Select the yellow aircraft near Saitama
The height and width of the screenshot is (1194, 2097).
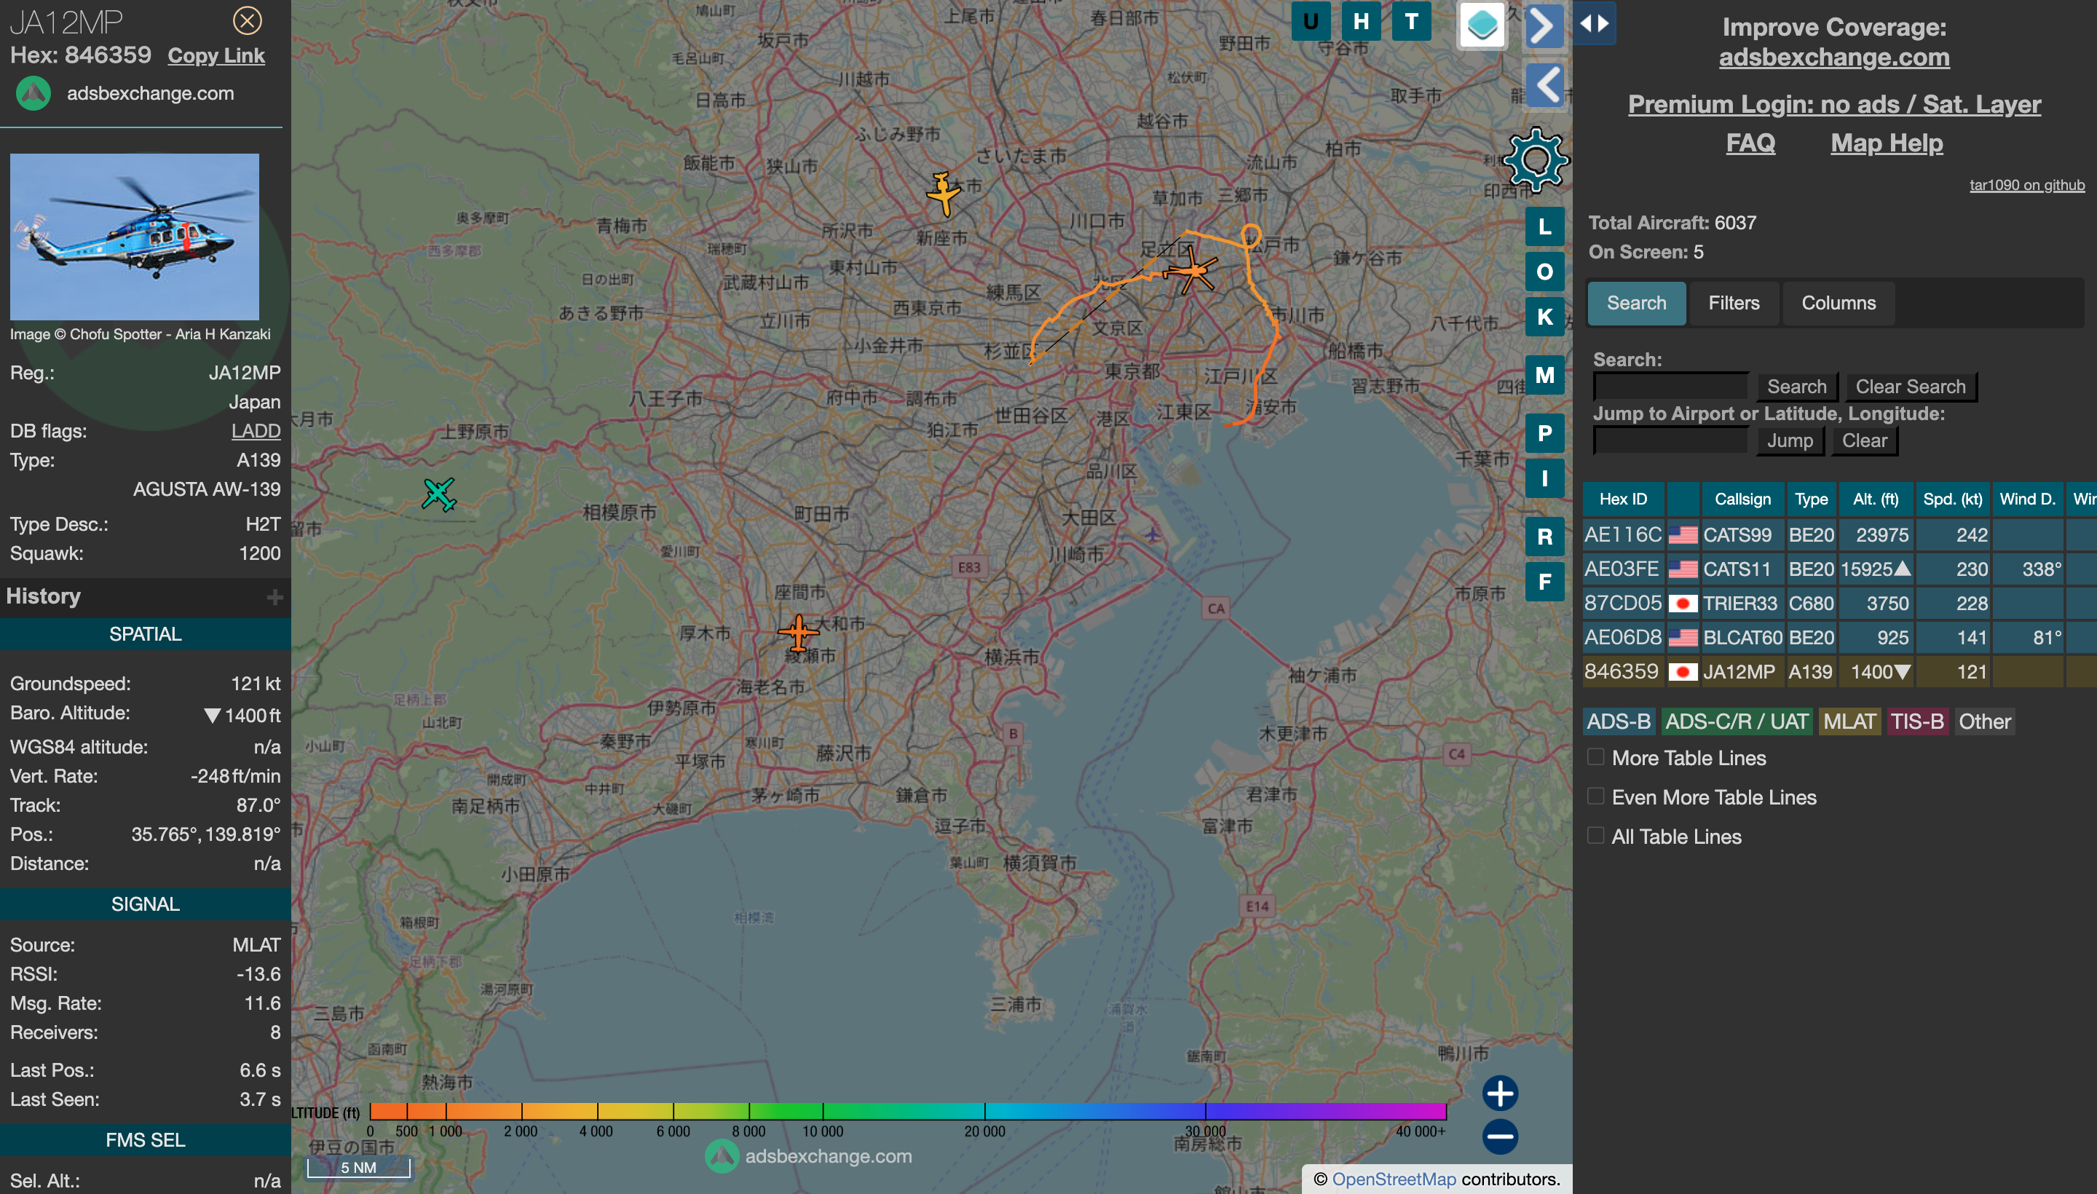pos(943,194)
